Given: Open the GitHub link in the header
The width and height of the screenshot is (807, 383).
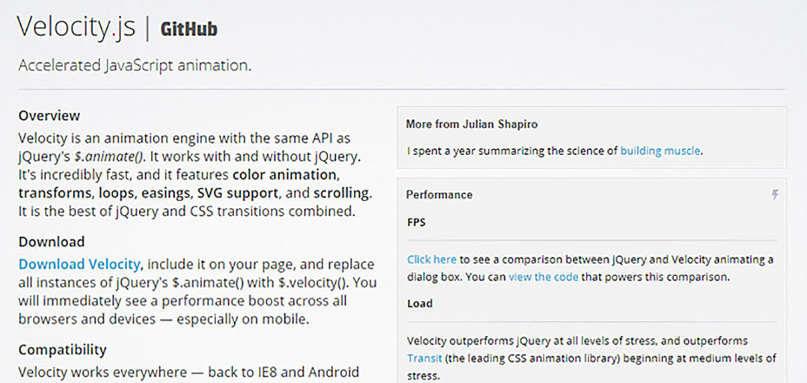Looking at the screenshot, I should 189,29.
